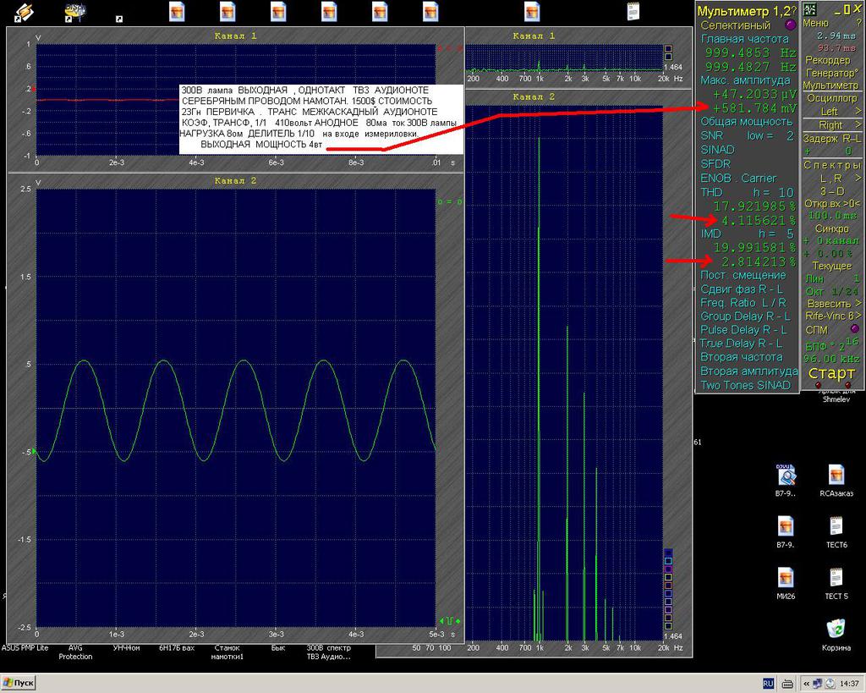Open the Меню menu in control panel
The height and width of the screenshot is (693, 866).
coord(816,23)
